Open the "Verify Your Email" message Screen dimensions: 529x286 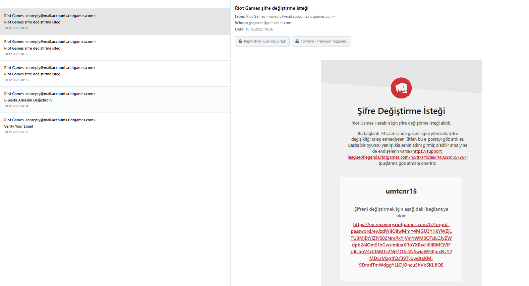tap(115, 126)
